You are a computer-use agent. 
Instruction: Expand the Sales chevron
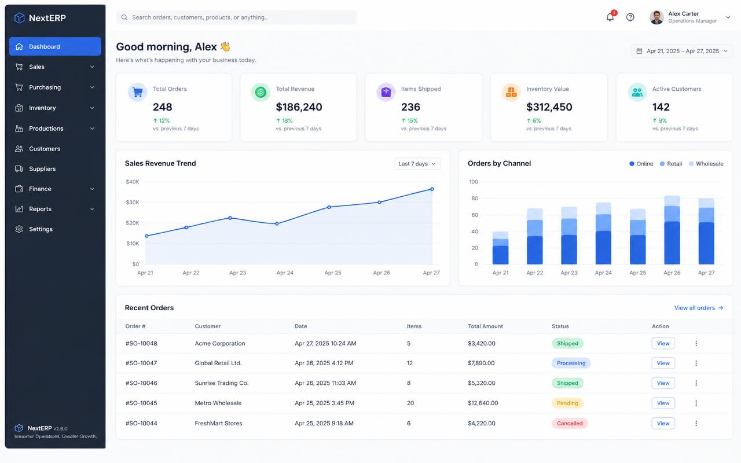click(x=92, y=67)
